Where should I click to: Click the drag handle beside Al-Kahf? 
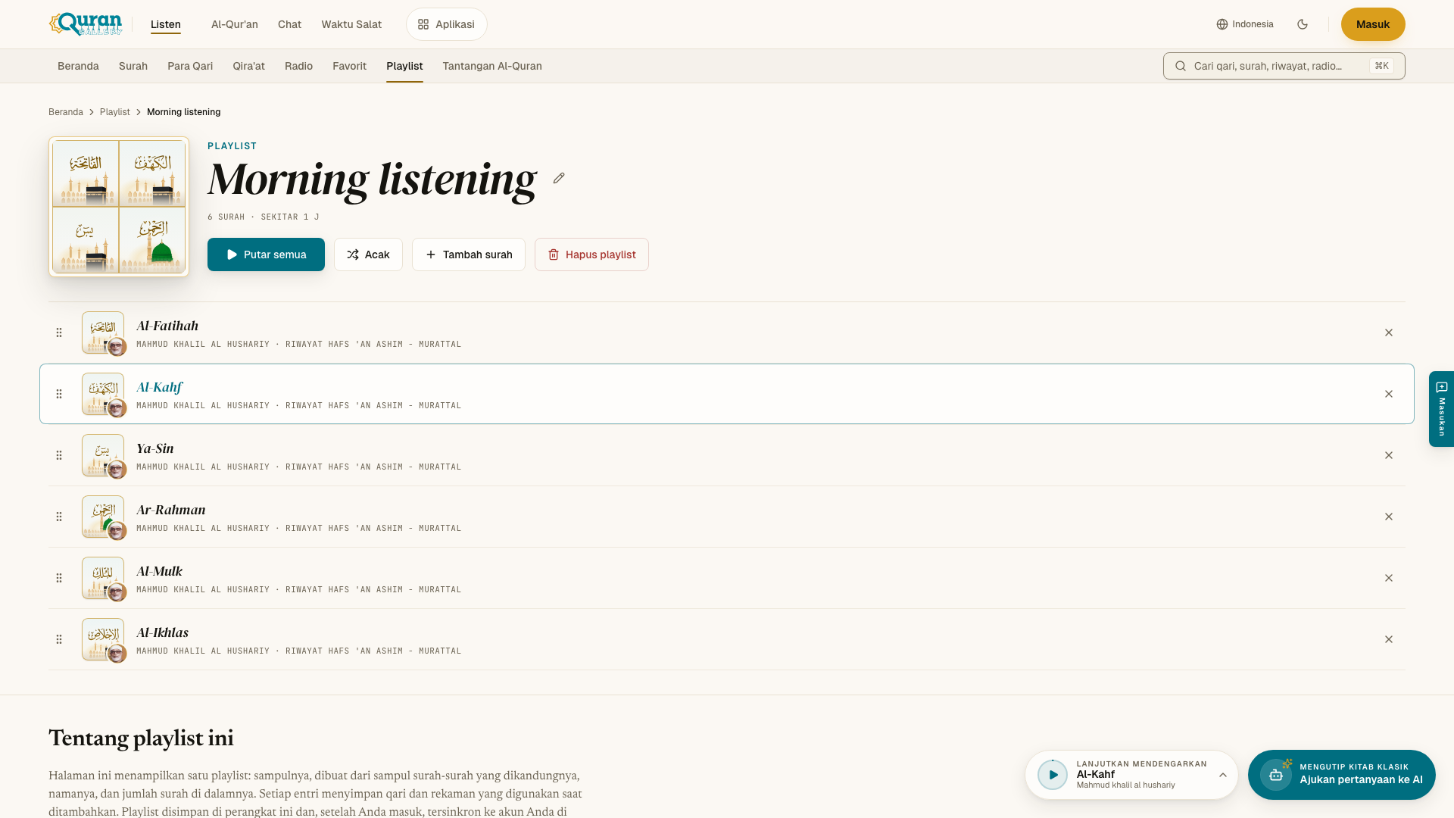(x=59, y=394)
